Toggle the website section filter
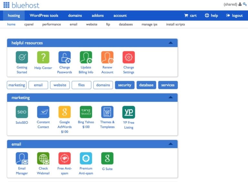The image size is (248, 182). pyautogui.click(x=60, y=85)
